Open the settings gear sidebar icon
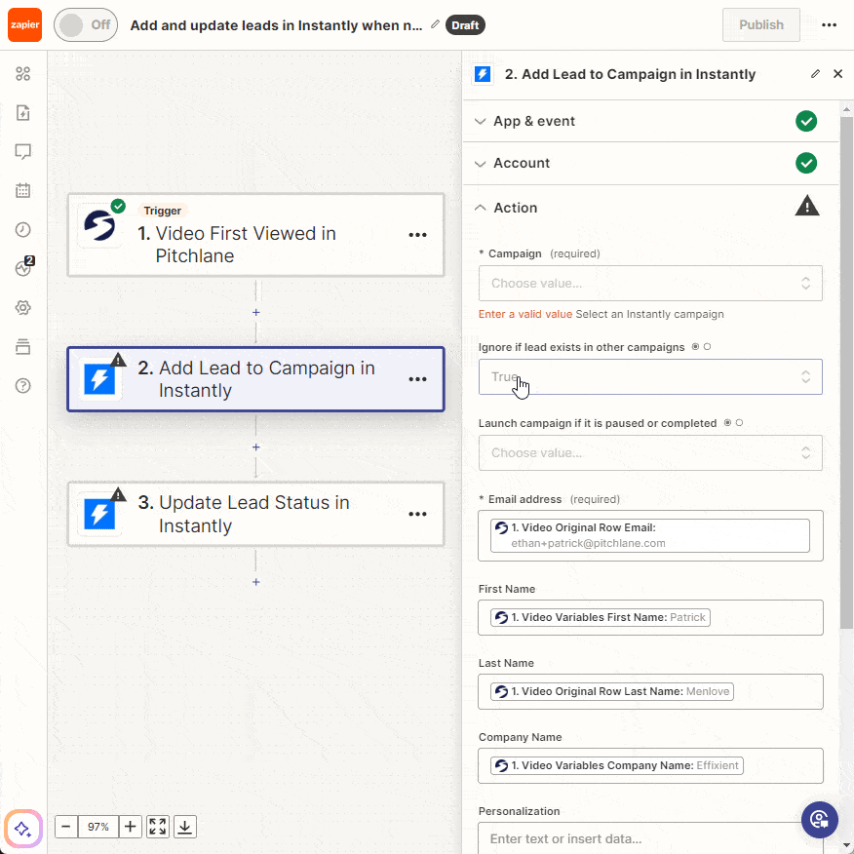This screenshot has height=854, width=854. (x=22, y=308)
